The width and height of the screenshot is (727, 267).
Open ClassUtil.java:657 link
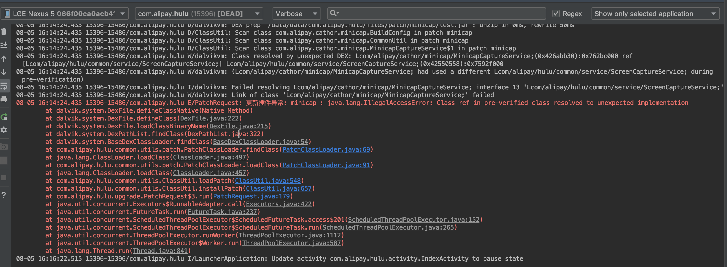pyautogui.click(x=279, y=189)
